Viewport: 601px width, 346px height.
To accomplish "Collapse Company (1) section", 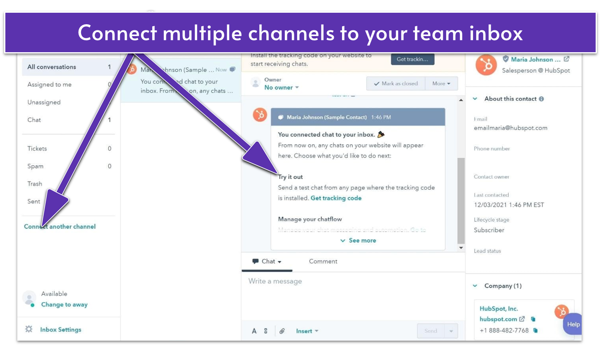I will pyautogui.click(x=475, y=286).
